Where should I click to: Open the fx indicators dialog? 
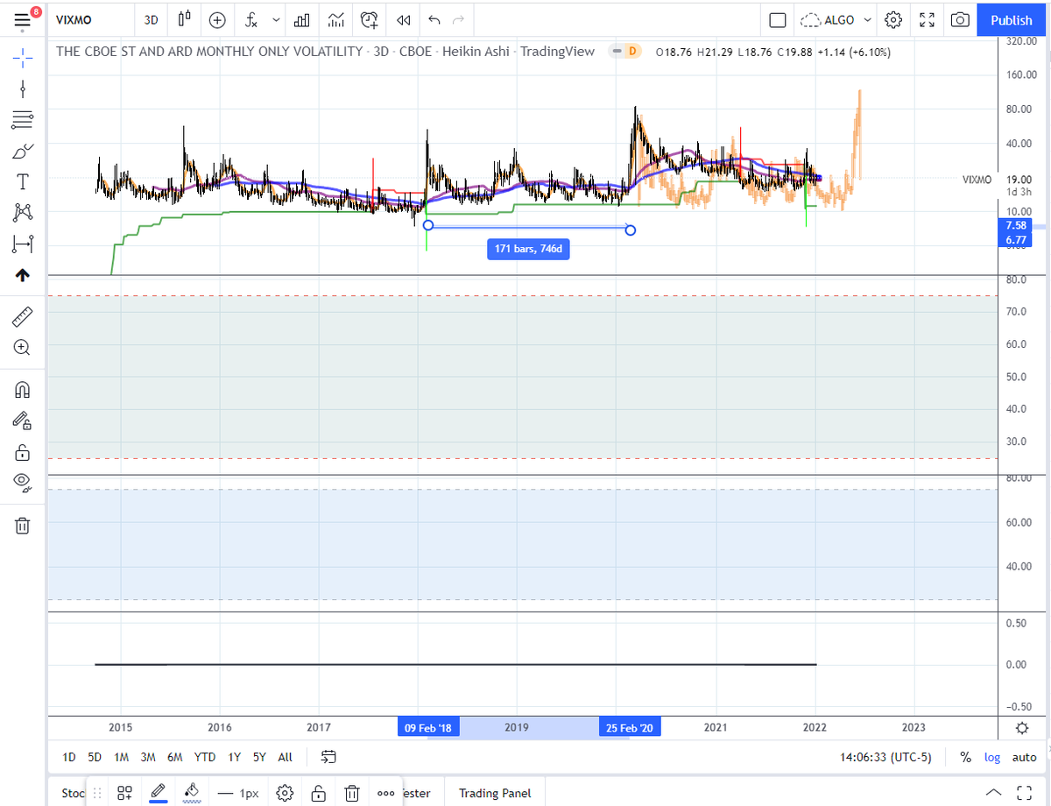[x=251, y=19]
